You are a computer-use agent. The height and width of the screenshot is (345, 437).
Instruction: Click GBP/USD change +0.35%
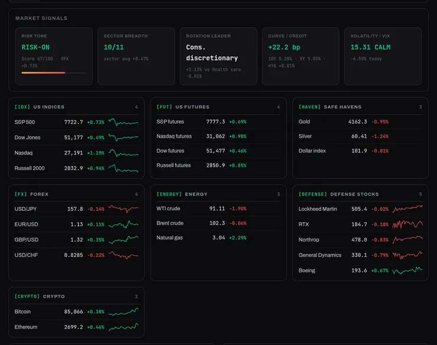pyautogui.click(x=96, y=240)
